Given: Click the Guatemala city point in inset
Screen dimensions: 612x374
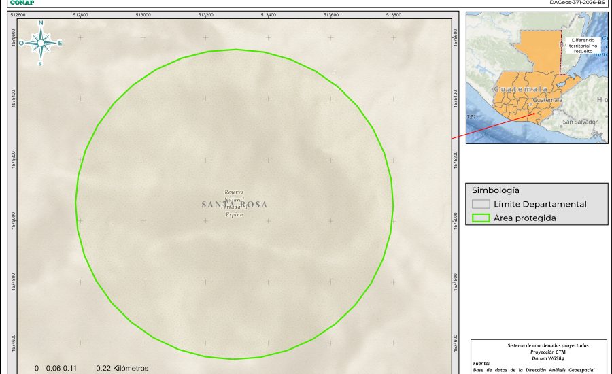Looking at the screenshot, I should pos(532,101).
